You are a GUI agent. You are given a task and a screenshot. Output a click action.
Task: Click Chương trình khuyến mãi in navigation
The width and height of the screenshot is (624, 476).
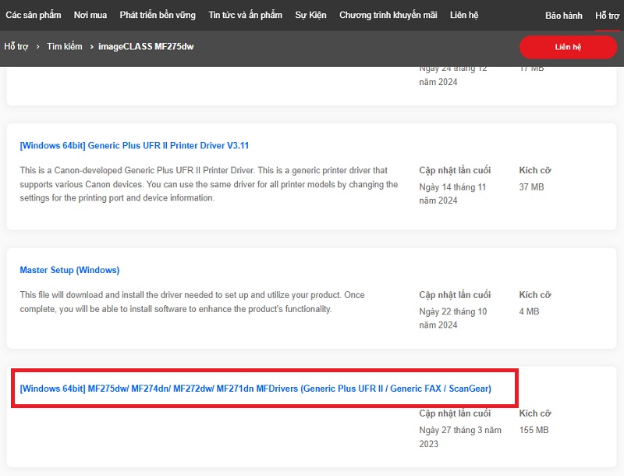coord(387,16)
